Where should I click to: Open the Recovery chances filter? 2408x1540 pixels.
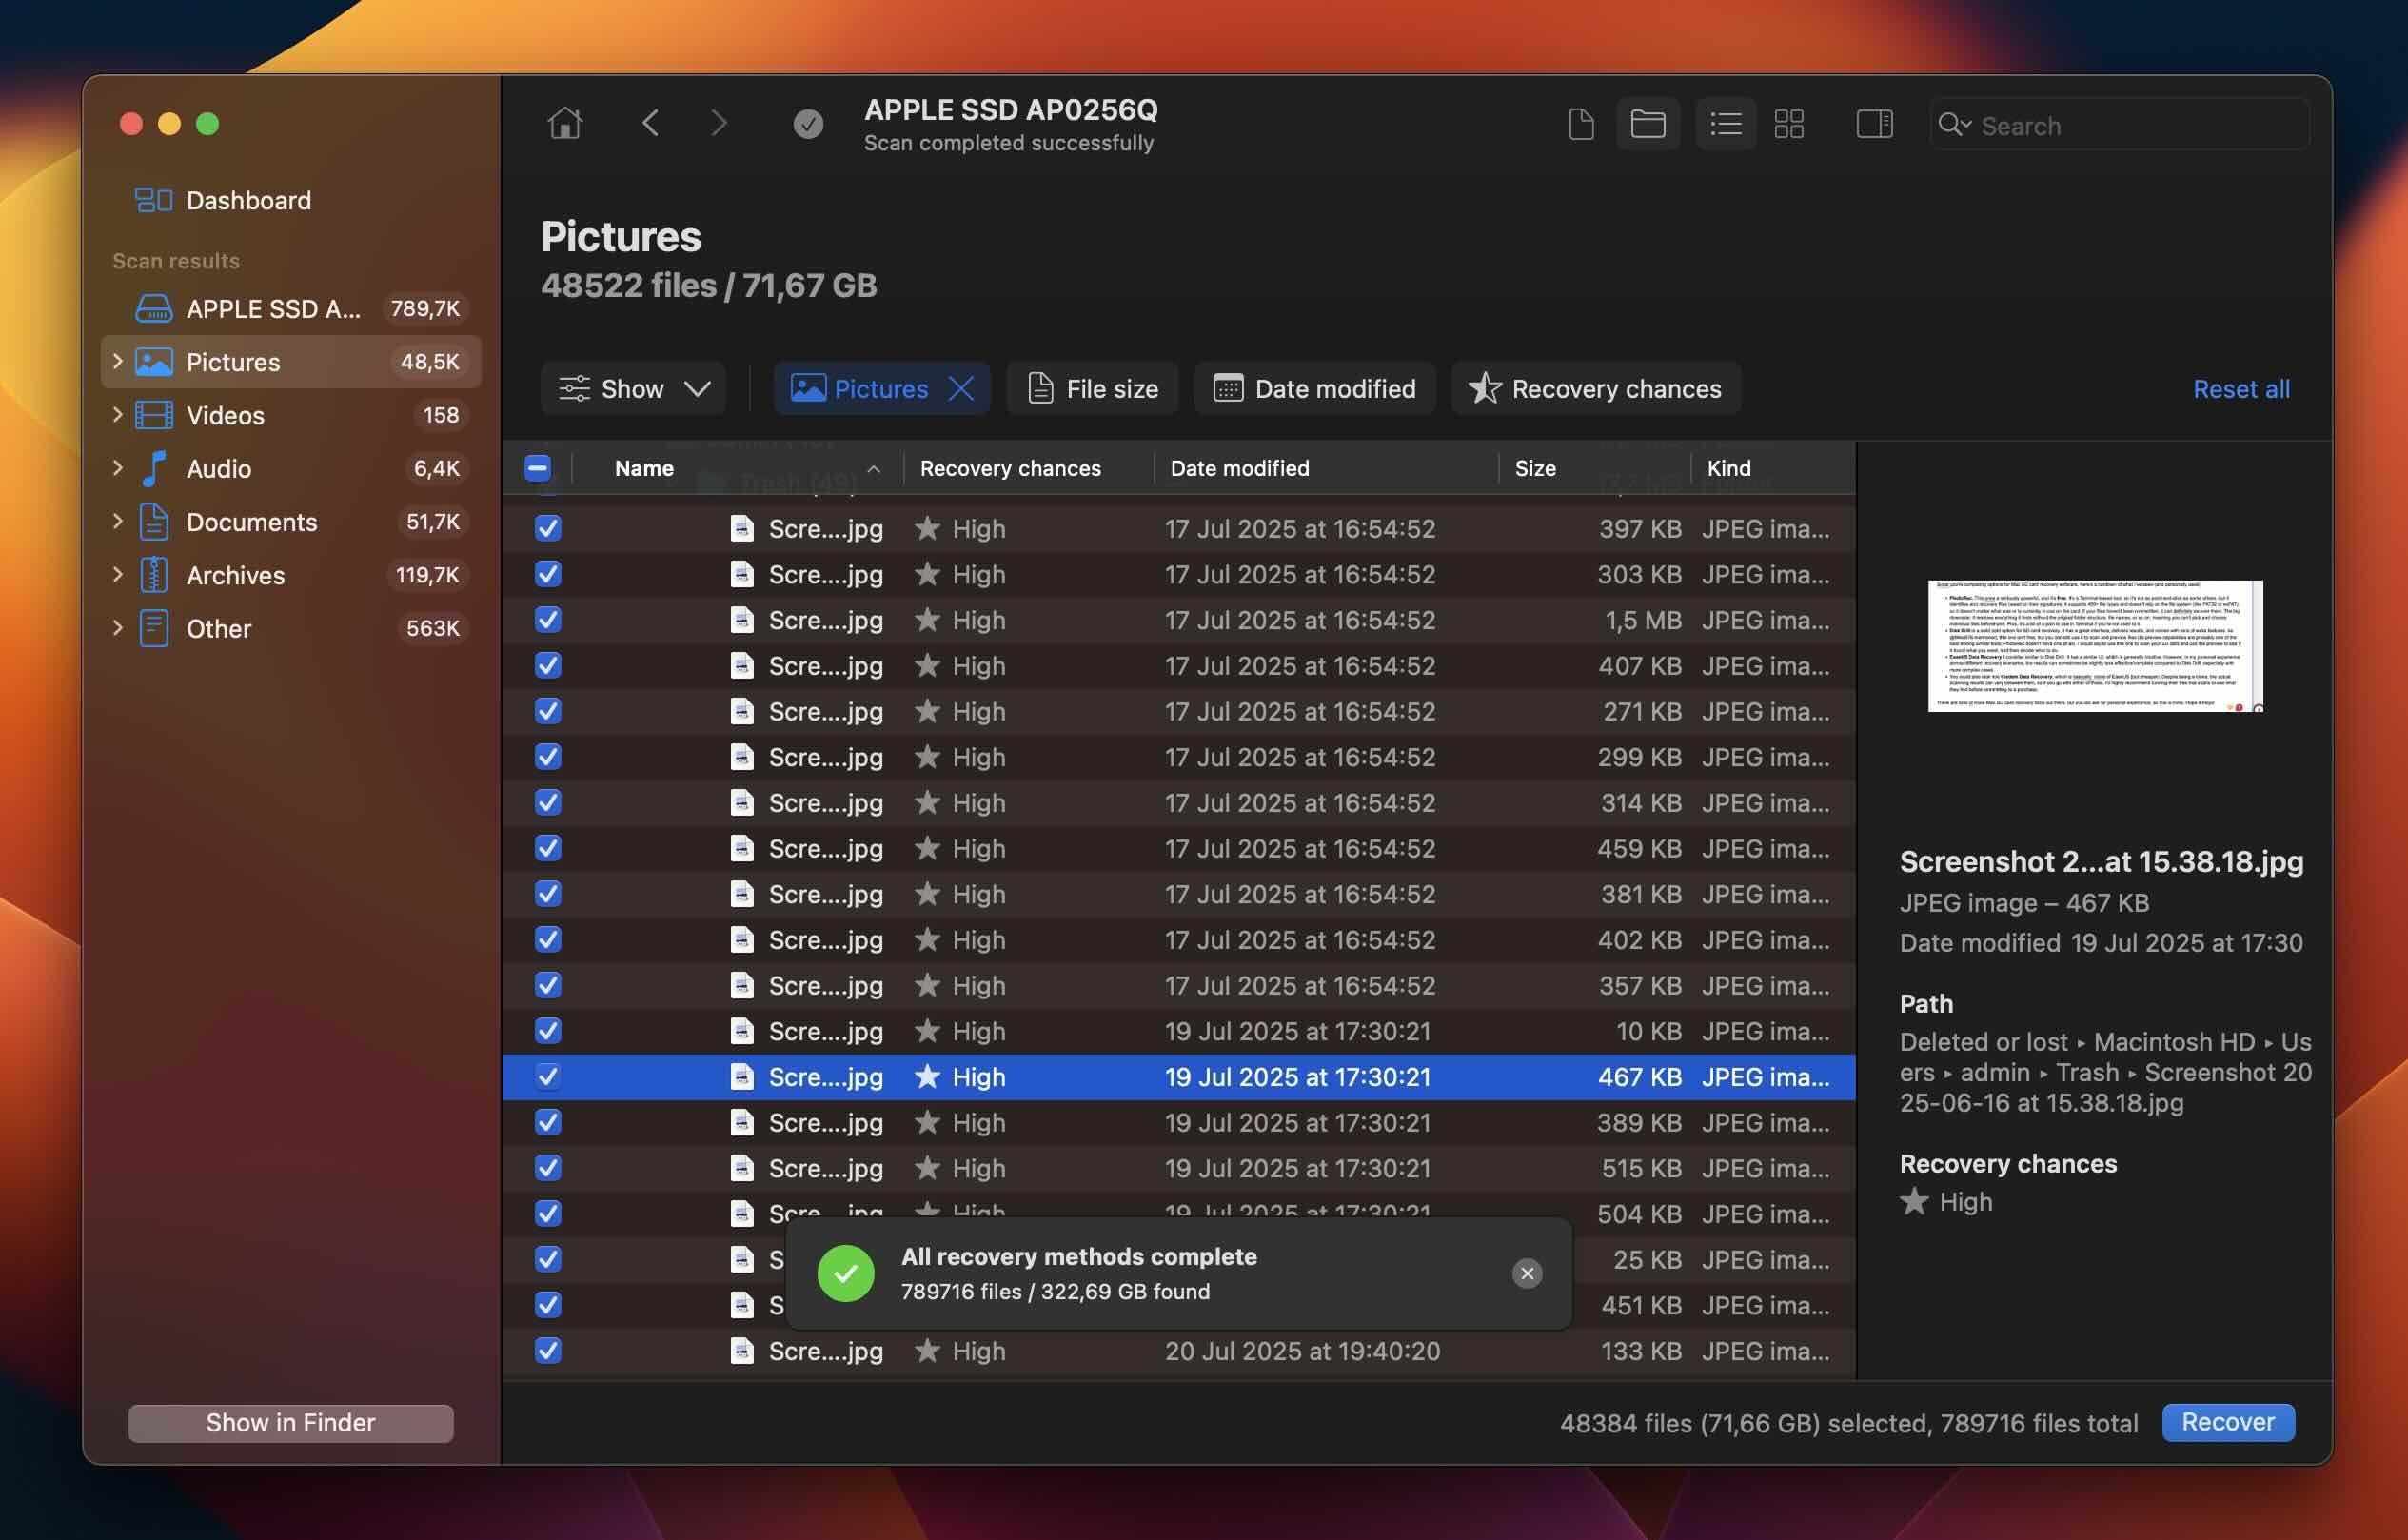pyautogui.click(x=1596, y=388)
